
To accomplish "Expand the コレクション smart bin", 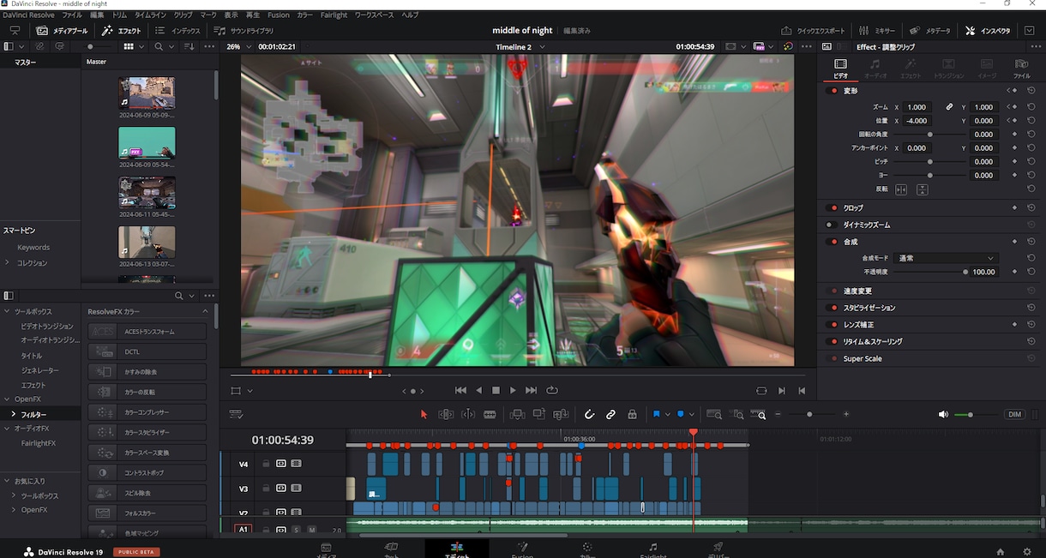I will click(x=8, y=262).
